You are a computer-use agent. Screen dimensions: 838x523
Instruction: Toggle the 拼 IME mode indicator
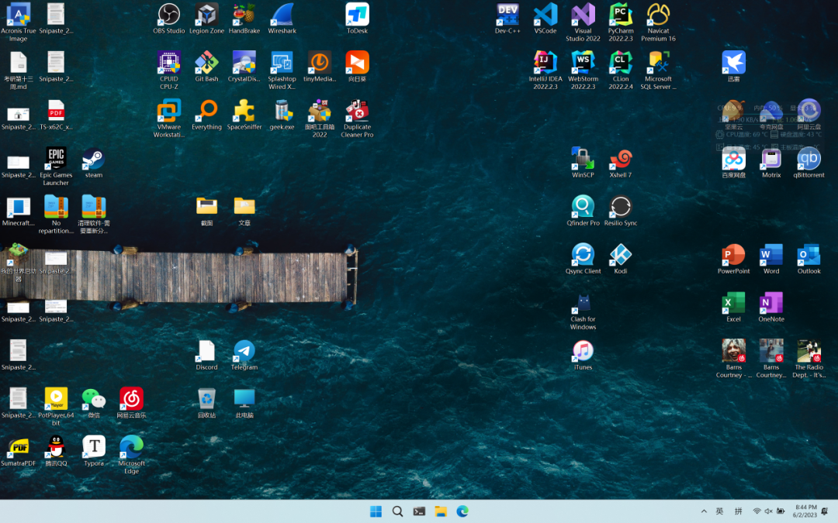click(x=738, y=511)
